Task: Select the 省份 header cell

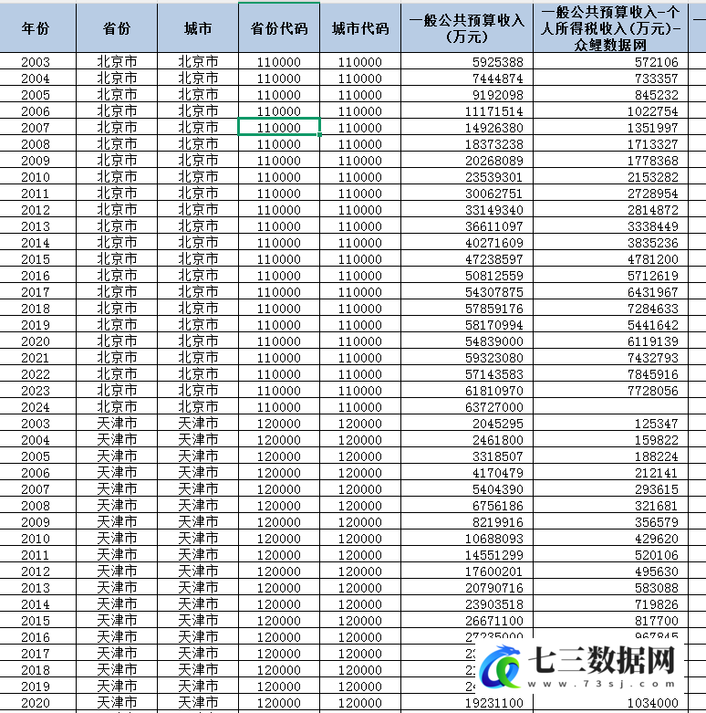Action: [117, 27]
